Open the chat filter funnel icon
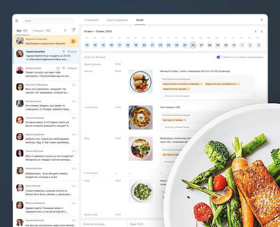 point(73,30)
